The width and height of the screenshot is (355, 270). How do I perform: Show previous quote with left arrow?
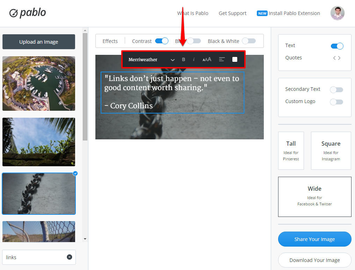pyautogui.click(x=334, y=58)
